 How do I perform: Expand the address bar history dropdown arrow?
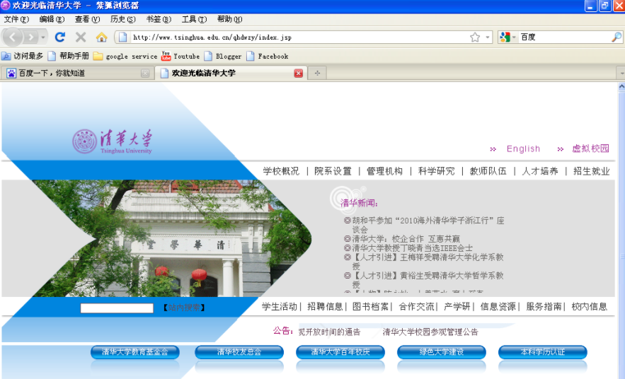(x=488, y=37)
